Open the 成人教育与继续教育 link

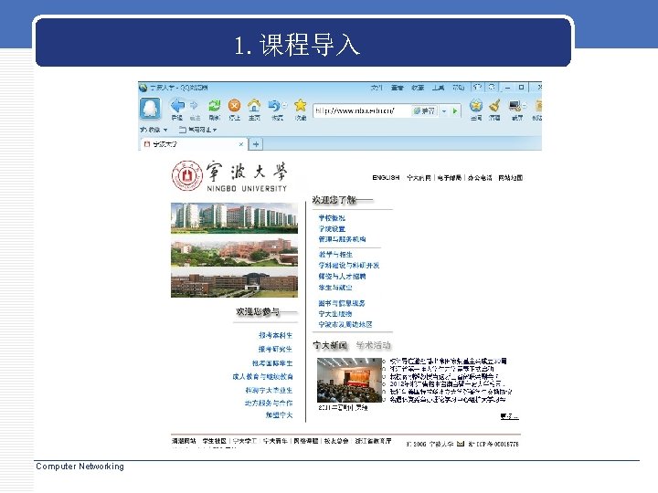point(262,377)
